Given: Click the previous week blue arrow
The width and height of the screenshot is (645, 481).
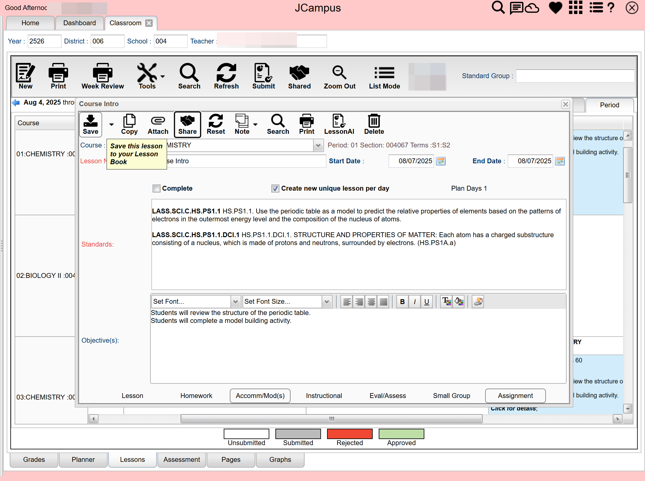Looking at the screenshot, I should coord(16,102).
